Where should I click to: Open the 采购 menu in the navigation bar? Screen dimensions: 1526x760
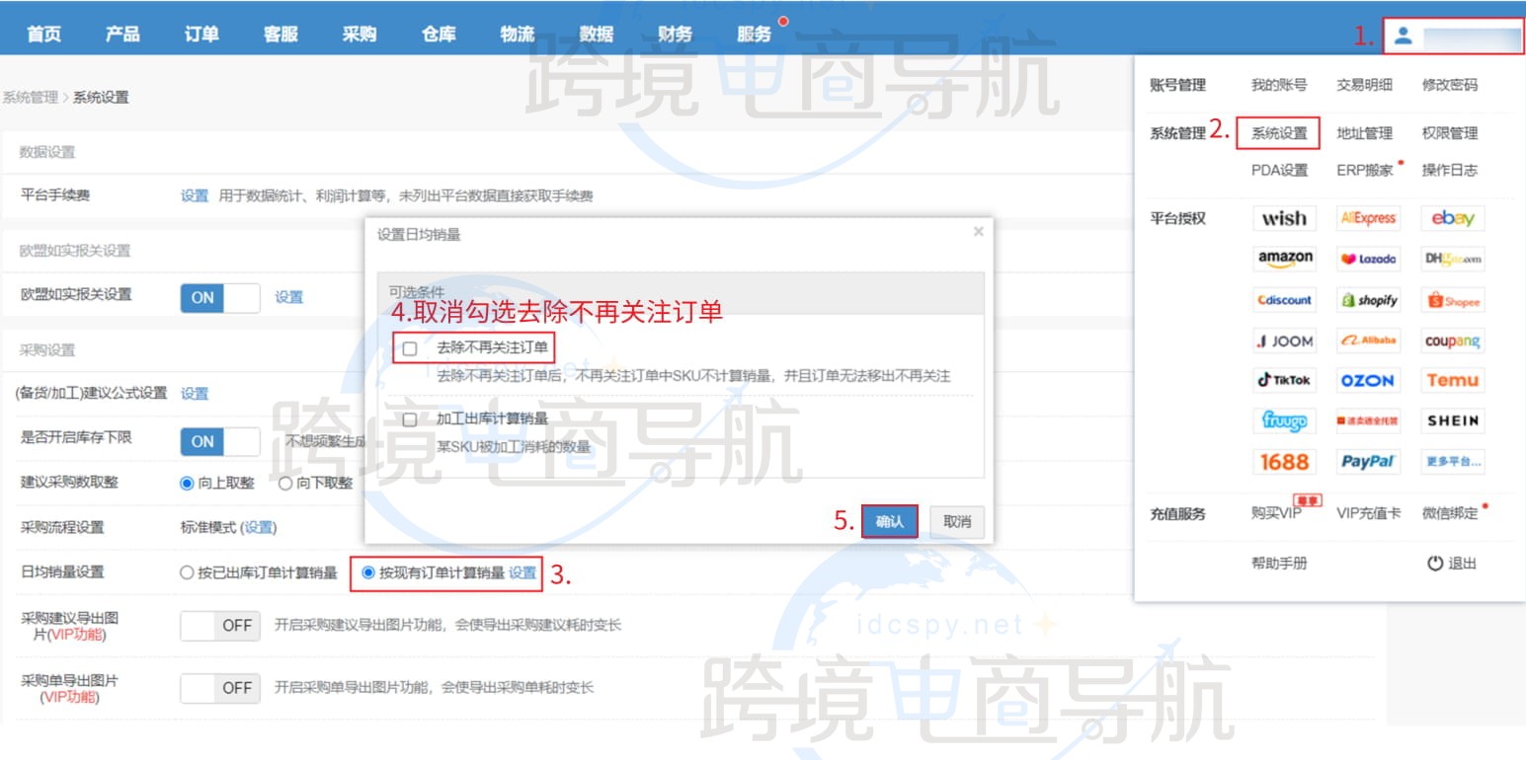tap(360, 33)
